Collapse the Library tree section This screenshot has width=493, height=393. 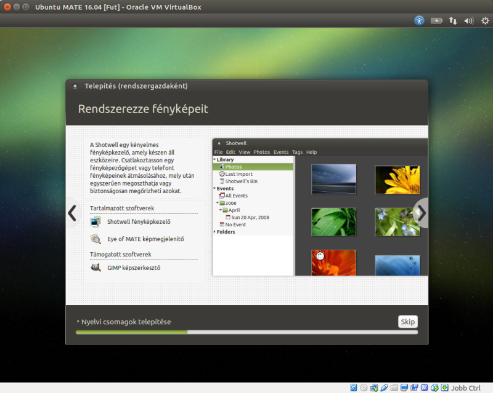pyautogui.click(x=214, y=159)
